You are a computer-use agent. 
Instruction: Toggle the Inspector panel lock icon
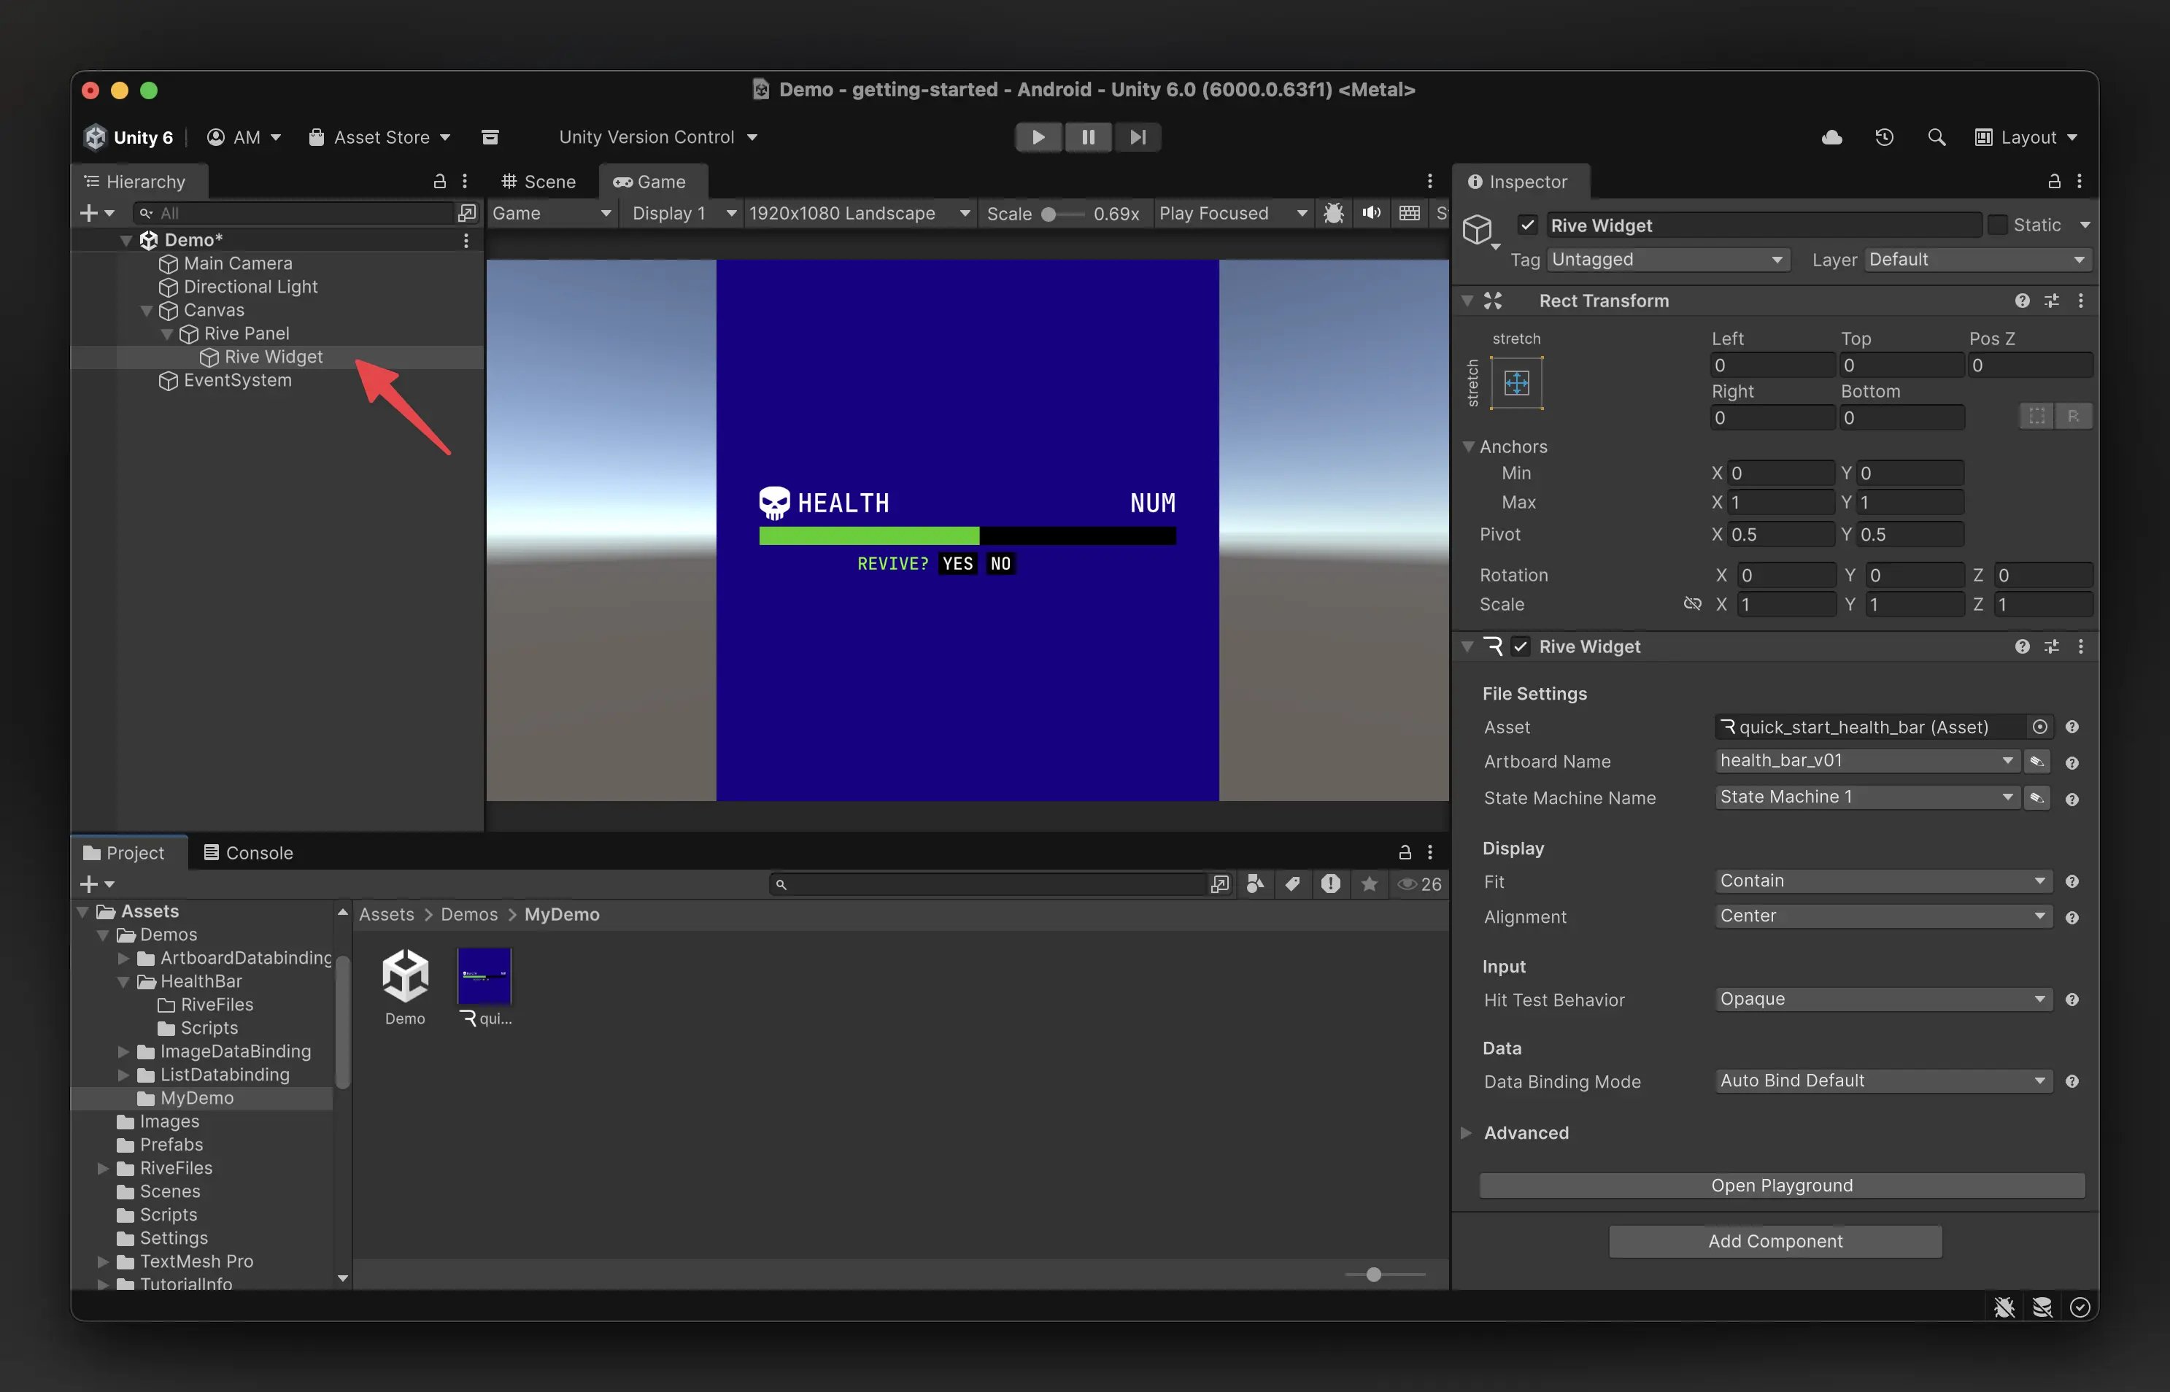pyautogui.click(x=2053, y=182)
